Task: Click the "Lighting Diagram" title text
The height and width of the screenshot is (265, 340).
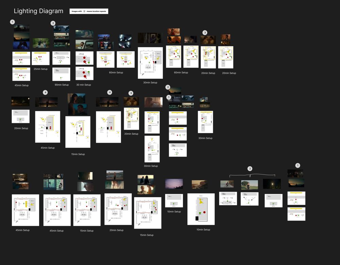Action: pos(38,11)
